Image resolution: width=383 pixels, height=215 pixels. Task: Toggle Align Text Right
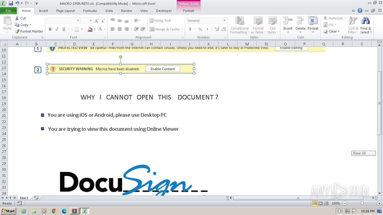click(x=127, y=29)
